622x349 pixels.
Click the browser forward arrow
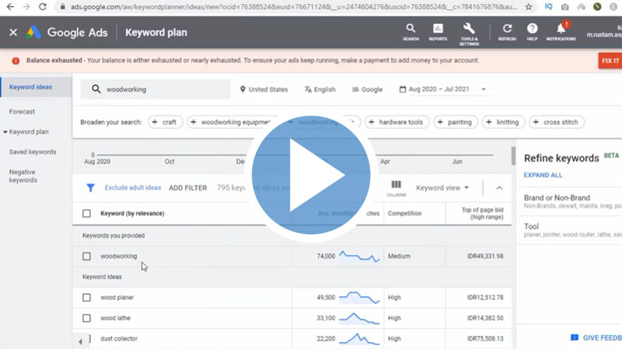(26, 7)
